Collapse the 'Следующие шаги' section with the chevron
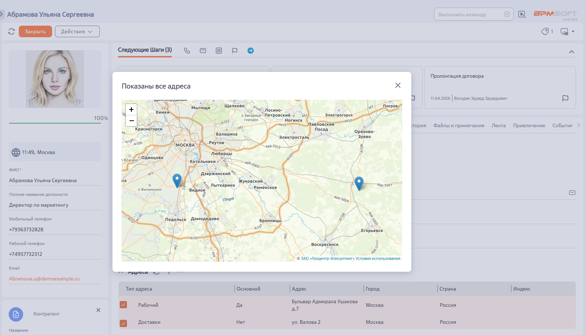This screenshot has width=586, height=335. (x=572, y=52)
